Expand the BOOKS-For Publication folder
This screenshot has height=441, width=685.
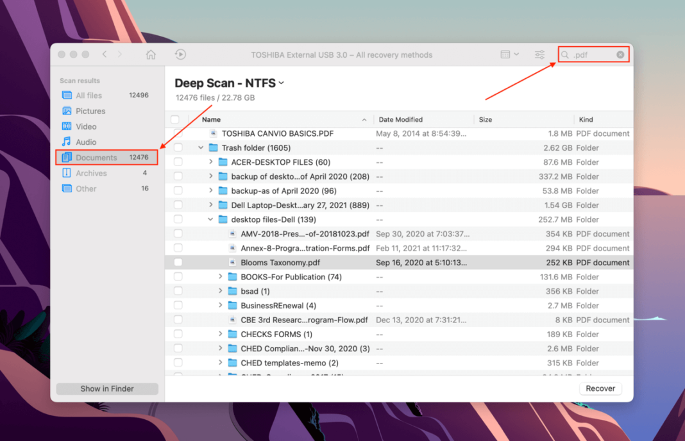(x=221, y=276)
